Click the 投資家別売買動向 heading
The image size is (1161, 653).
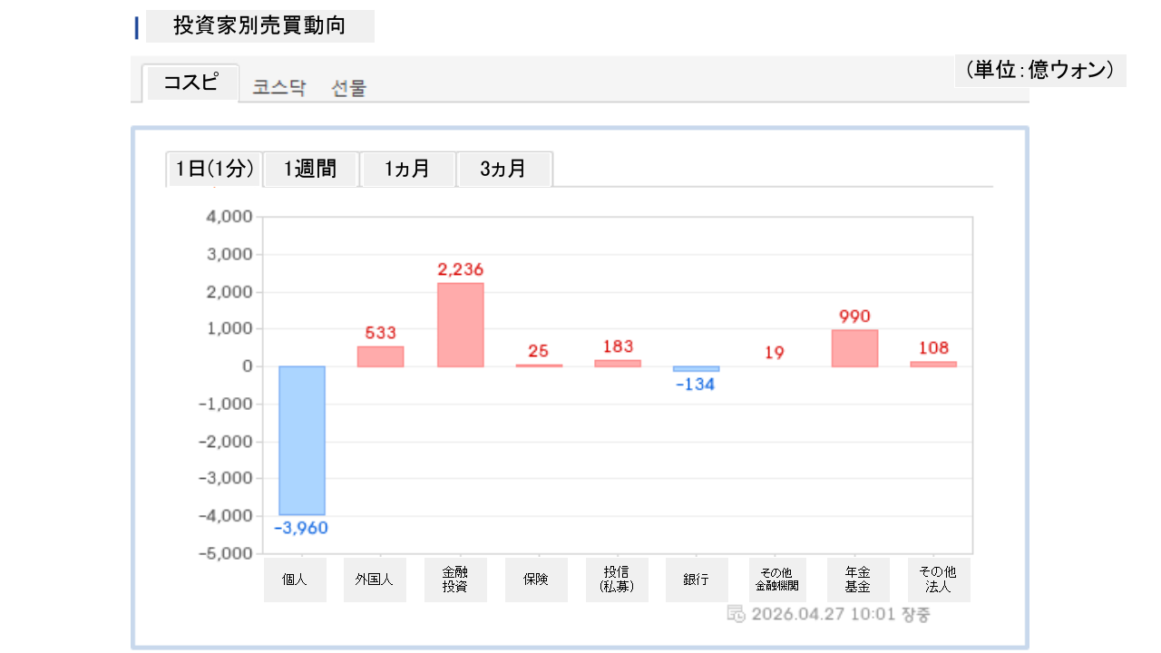pyautogui.click(x=259, y=25)
